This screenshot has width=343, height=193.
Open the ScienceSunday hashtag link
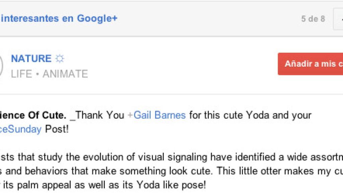20,129
